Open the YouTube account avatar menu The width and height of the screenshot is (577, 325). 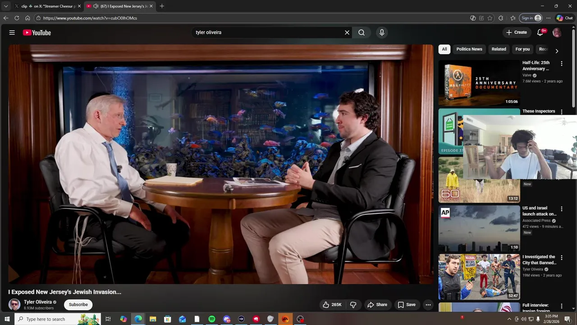[557, 32]
